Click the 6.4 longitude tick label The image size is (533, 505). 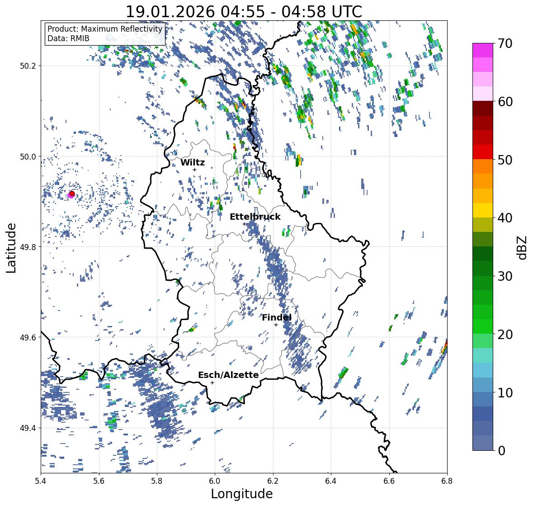coord(331,481)
